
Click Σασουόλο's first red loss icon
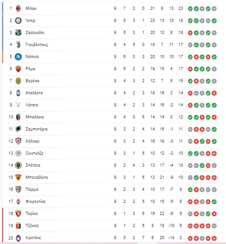click(190, 33)
